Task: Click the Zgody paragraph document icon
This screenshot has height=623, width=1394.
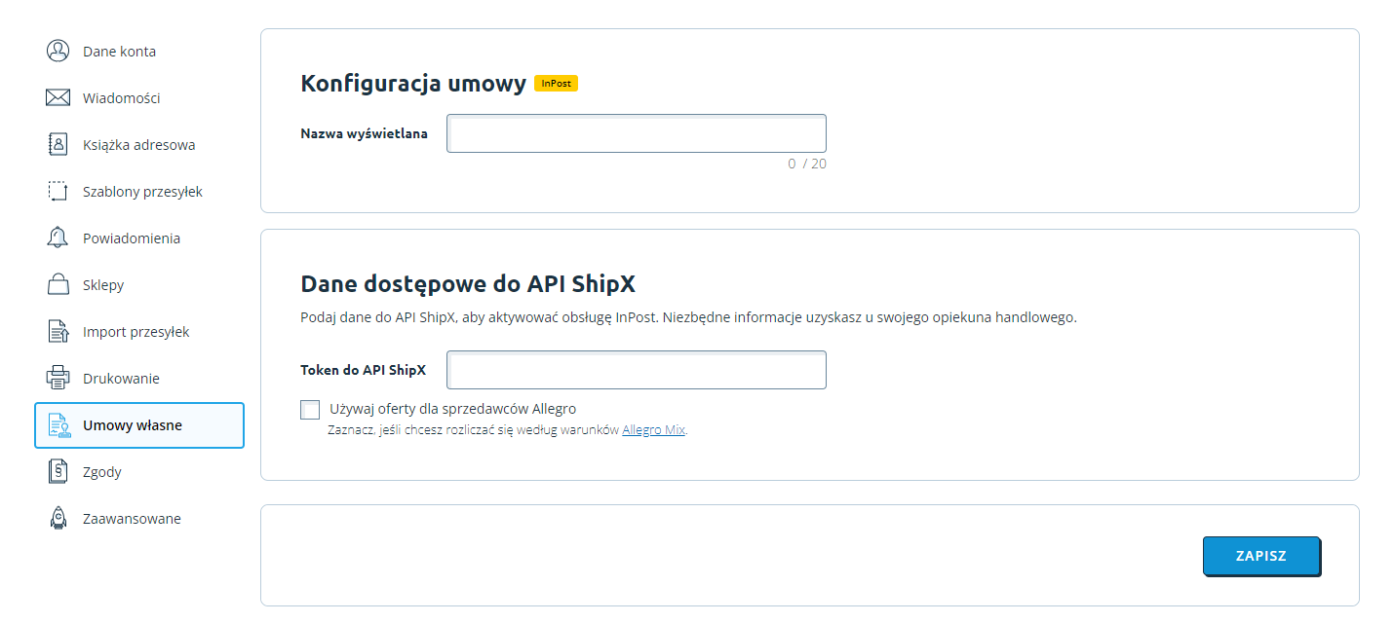Action: (x=58, y=471)
